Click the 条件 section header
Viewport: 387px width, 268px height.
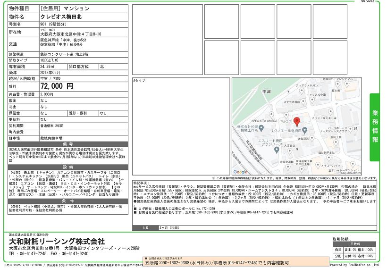[x=68, y=201]
